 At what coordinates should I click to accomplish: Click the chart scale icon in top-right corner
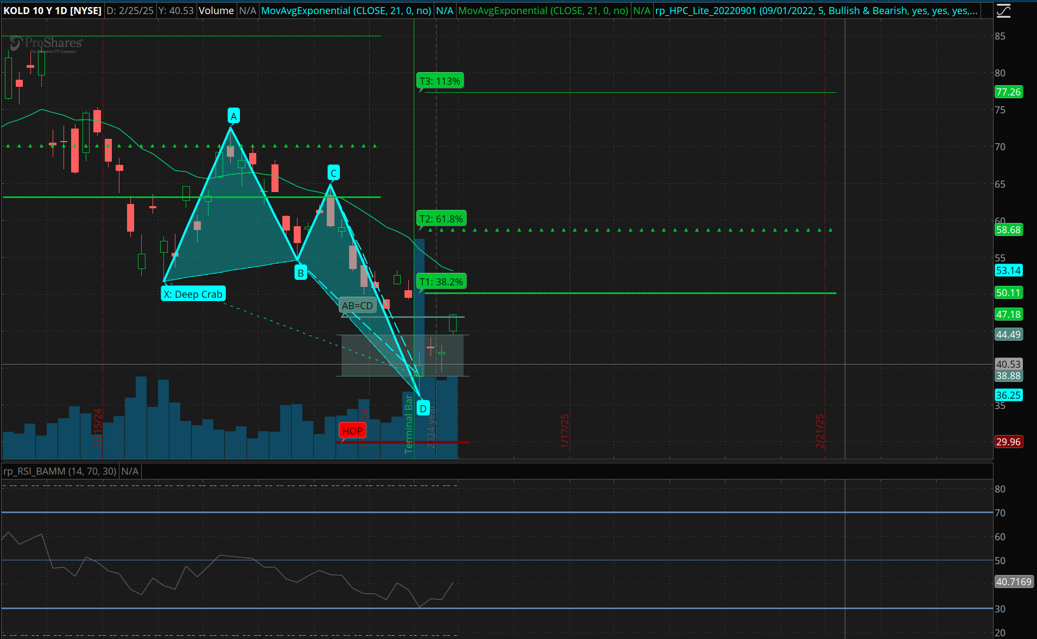click(x=1003, y=11)
